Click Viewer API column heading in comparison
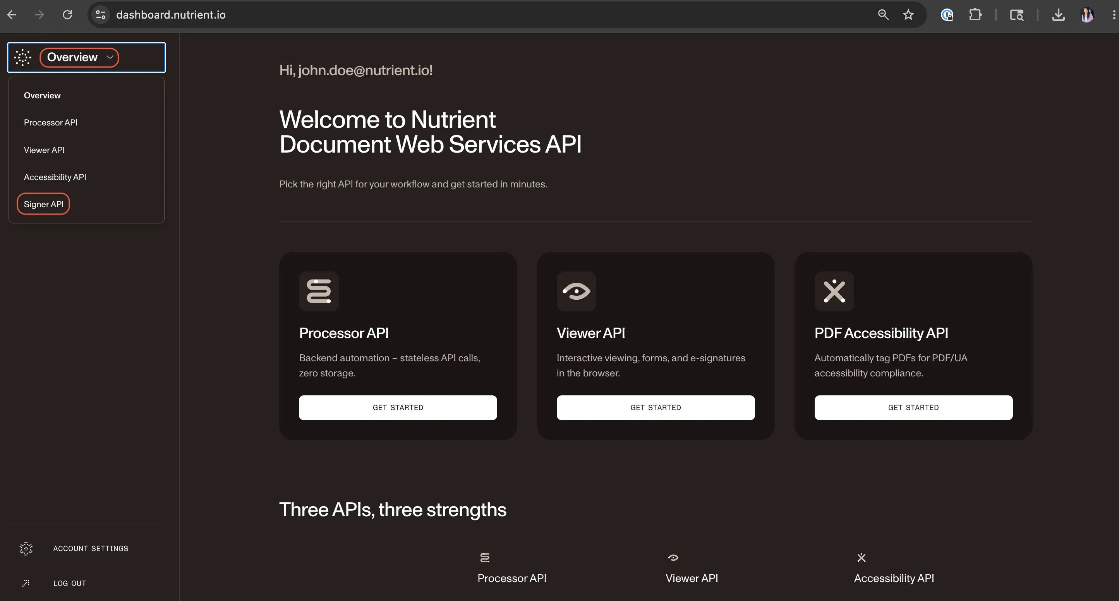Image resolution: width=1119 pixels, height=601 pixels. [x=692, y=579]
